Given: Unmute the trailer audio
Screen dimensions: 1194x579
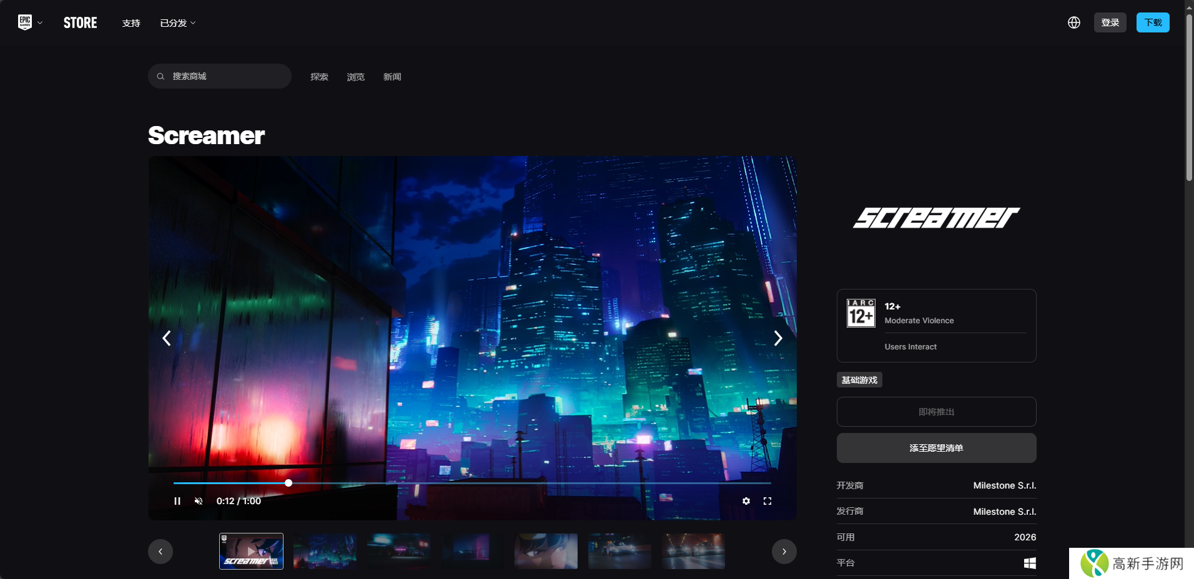Looking at the screenshot, I should tap(199, 501).
